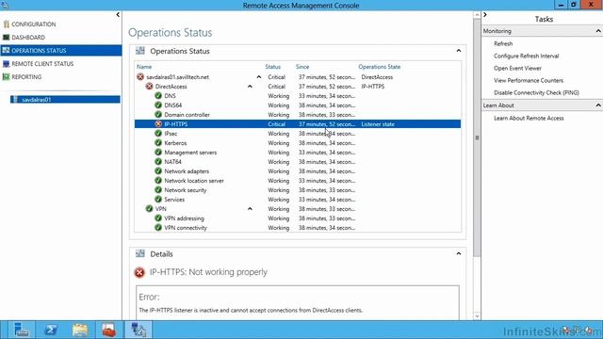Click green check icon beside VPN
Viewport: 603px width, 339px height.
[149, 209]
